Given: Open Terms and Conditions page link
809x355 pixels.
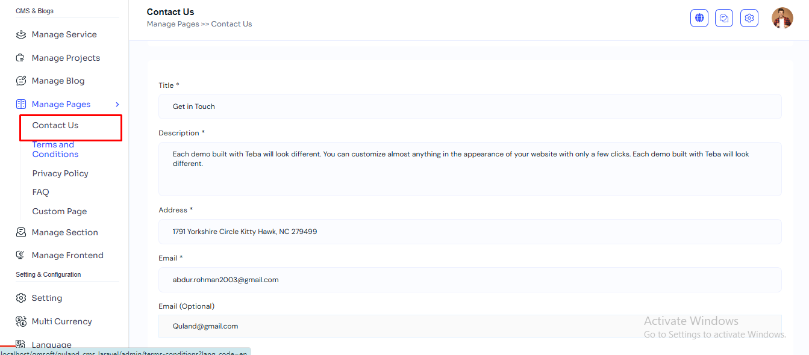Looking at the screenshot, I should point(55,149).
